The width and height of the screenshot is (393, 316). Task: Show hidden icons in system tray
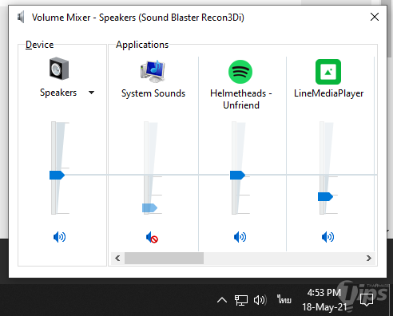coord(222,300)
